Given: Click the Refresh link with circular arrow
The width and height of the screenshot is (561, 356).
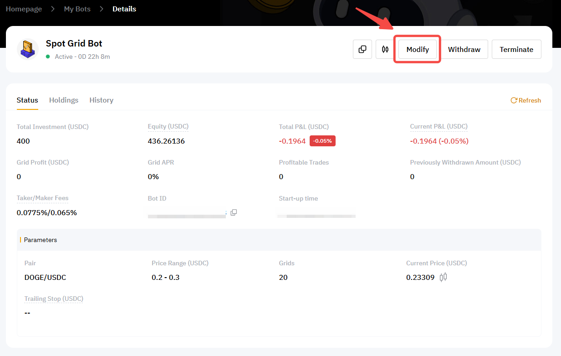Looking at the screenshot, I should pos(525,100).
